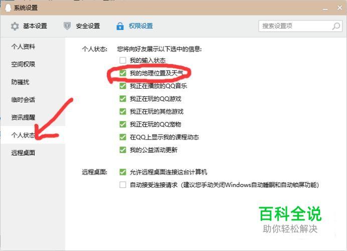Click the lock icon for 权限设置
Screen dimensions: 347x251
(120, 26)
